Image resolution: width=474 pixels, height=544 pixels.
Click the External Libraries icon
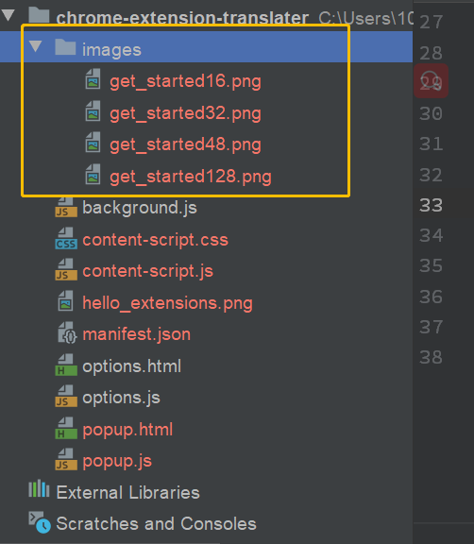pos(39,488)
